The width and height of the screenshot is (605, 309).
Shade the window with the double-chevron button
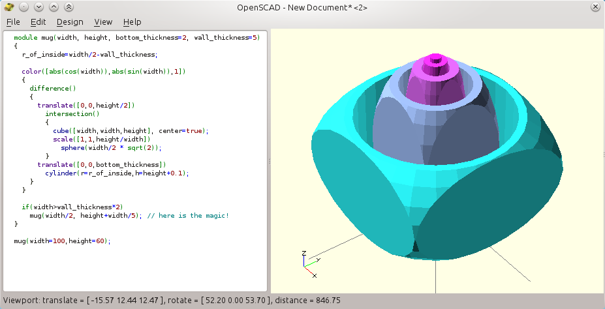click(69, 7)
